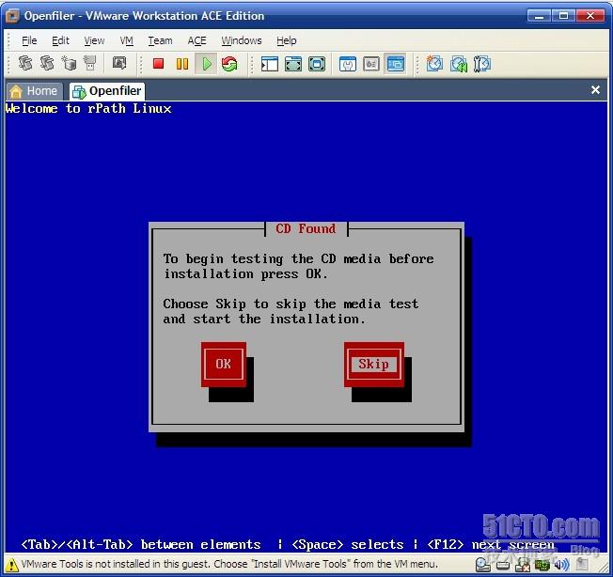This screenshot has height=577, width=613.
Task: Close the VMware Workstation window
Action: click(589, 16)
